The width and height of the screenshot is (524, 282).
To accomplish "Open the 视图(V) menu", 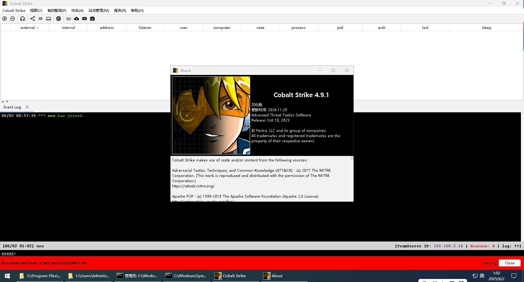I will (x=36, y=10).
